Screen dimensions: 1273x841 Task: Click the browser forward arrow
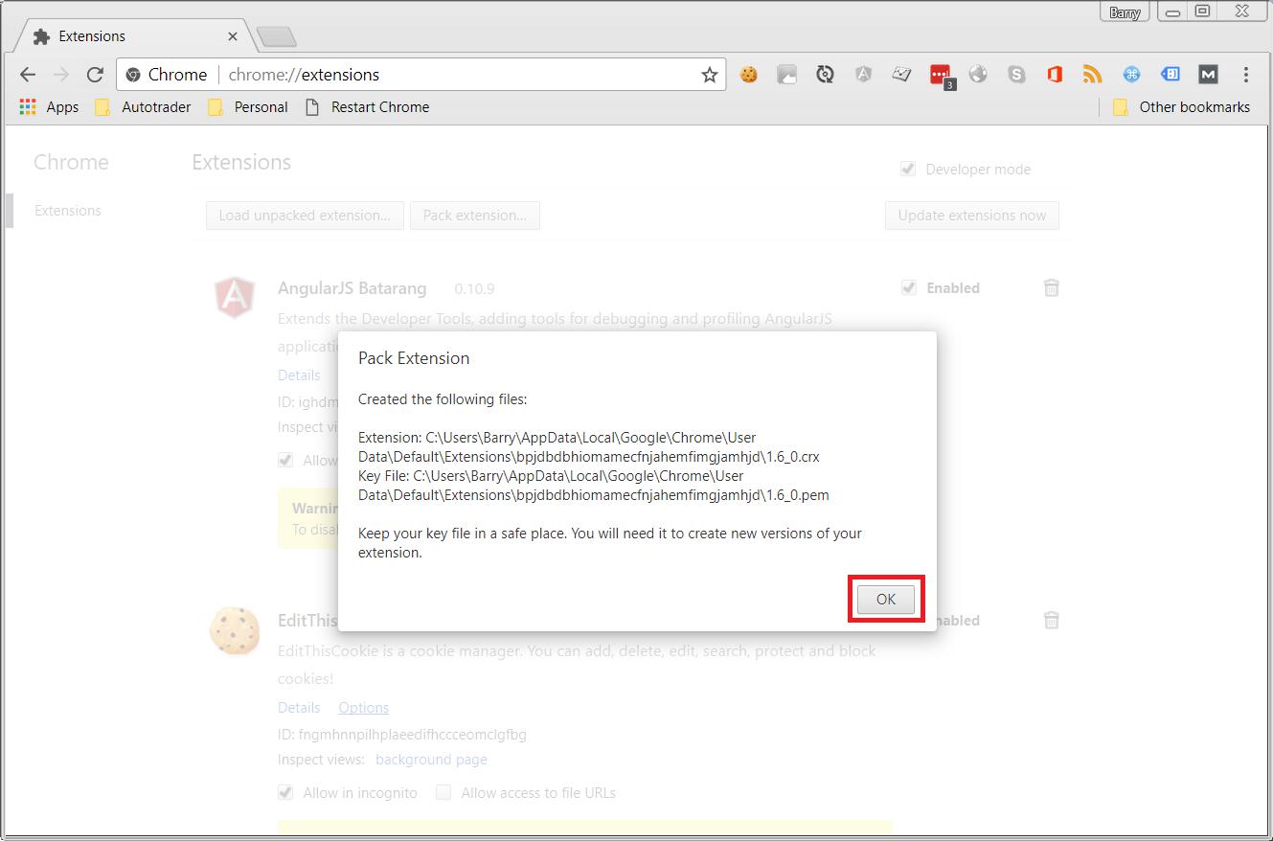pos(61,75)
